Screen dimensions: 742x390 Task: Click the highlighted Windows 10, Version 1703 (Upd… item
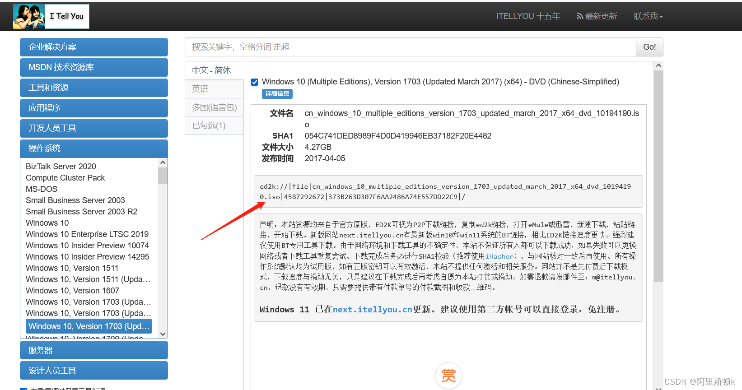pos(89,326)
